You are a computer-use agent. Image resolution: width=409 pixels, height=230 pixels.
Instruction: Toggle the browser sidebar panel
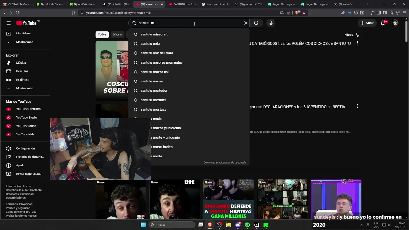coord(379,13)
